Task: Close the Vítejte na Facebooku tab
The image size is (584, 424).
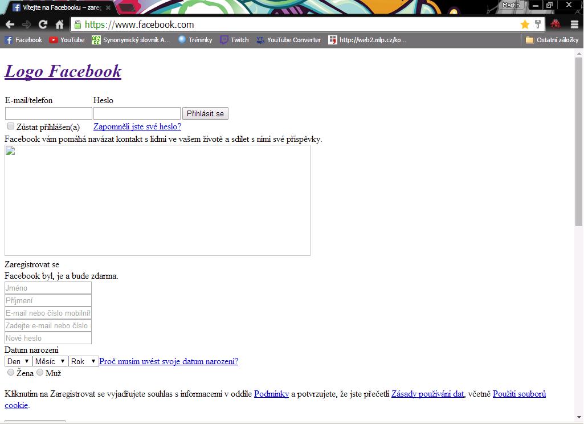Action: pos(108,7)
